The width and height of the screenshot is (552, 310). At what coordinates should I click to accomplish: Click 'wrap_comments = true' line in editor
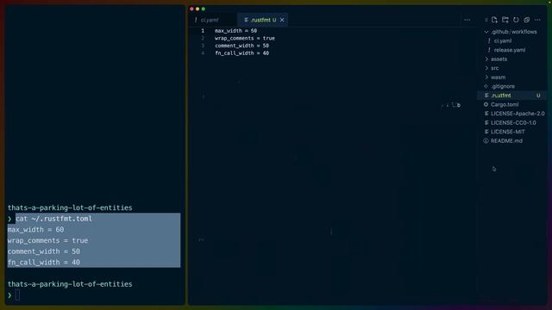pos(245,38)
